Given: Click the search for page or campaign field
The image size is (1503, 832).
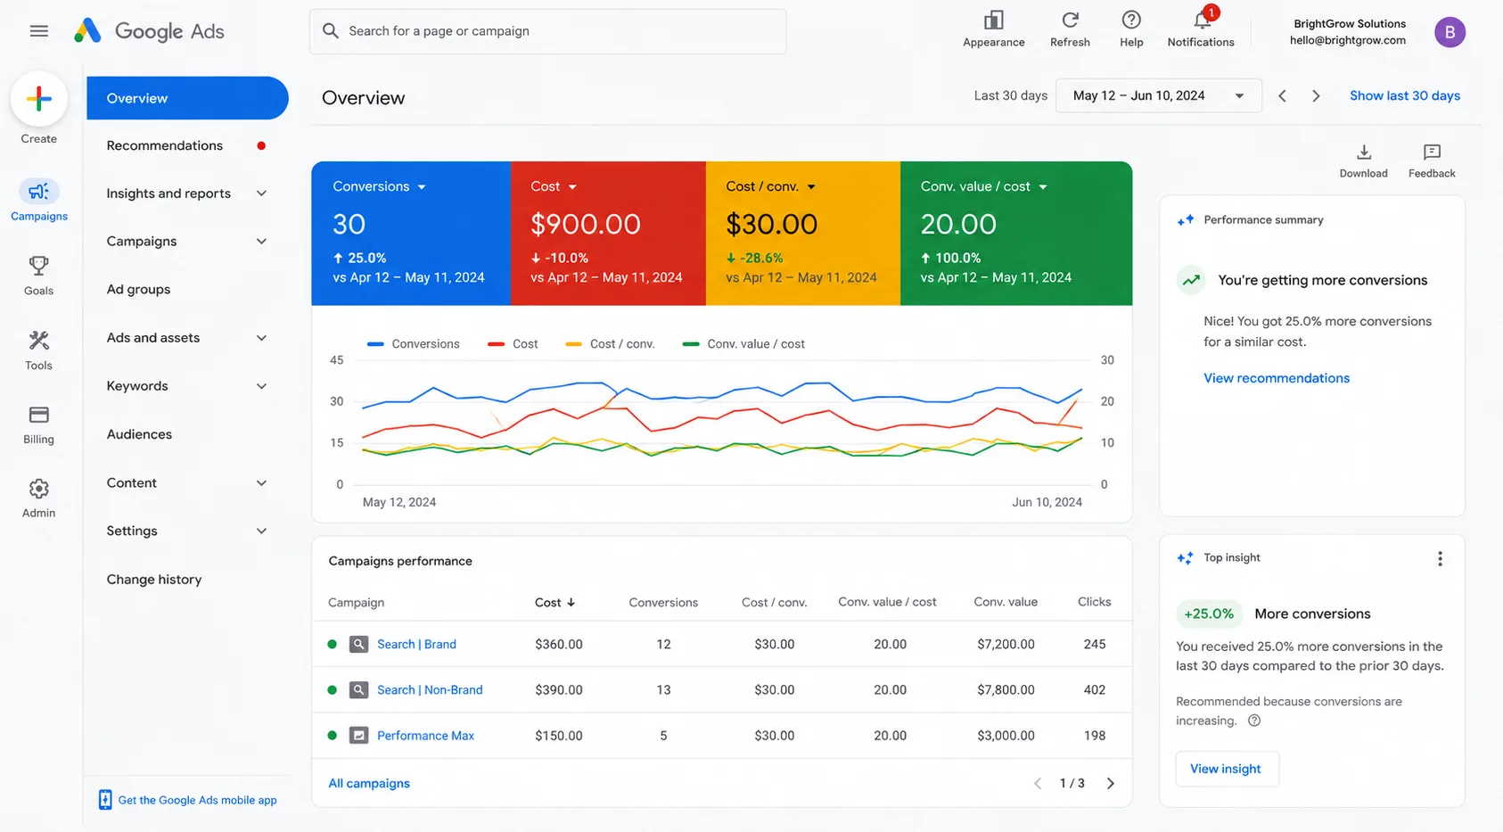Looking at the screenshot, I should coord(547,31).
